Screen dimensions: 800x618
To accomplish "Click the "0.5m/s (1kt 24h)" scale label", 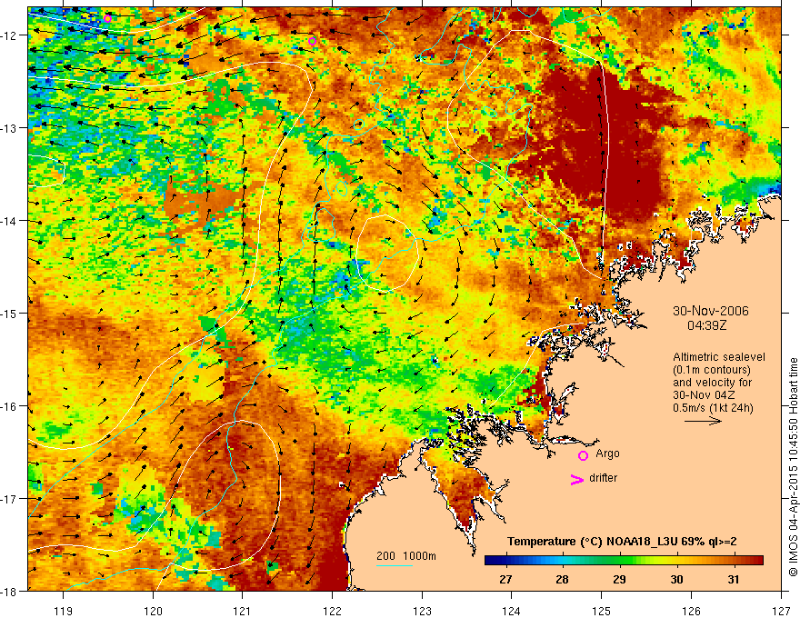I will pyautogui.click(x=714, y=408).
